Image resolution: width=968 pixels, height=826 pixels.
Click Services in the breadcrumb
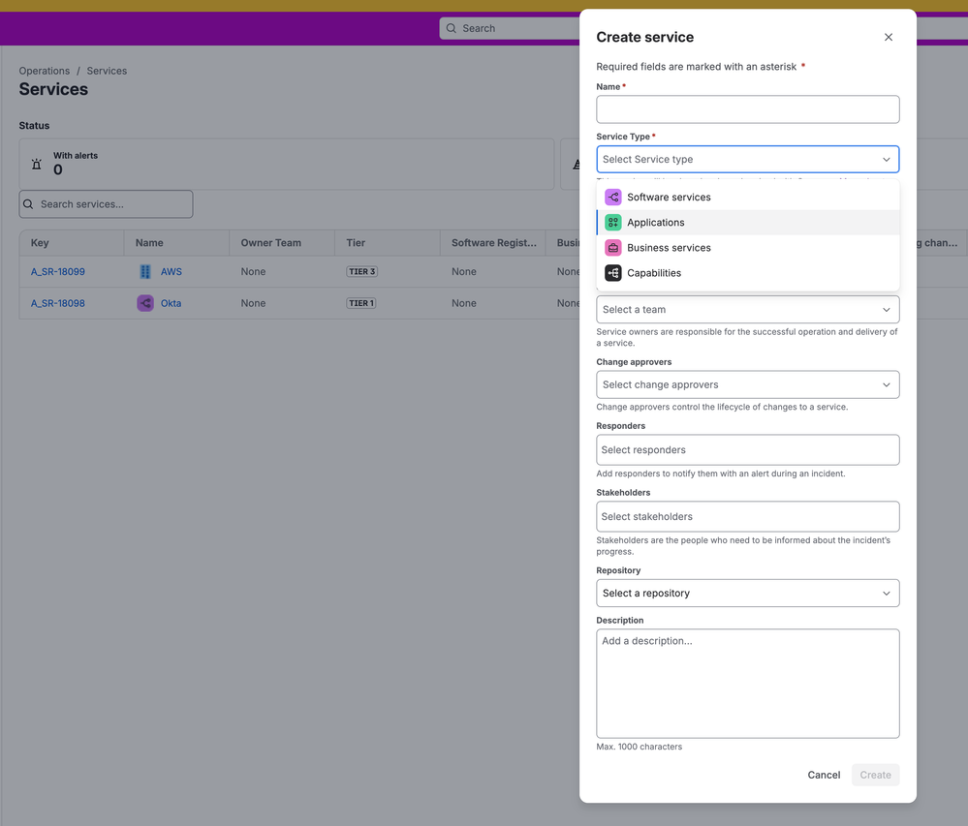[x=107, y=71]
